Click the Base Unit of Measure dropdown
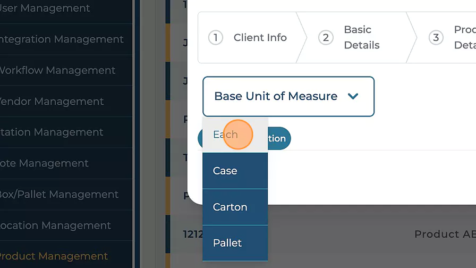 tap(276, 96)
